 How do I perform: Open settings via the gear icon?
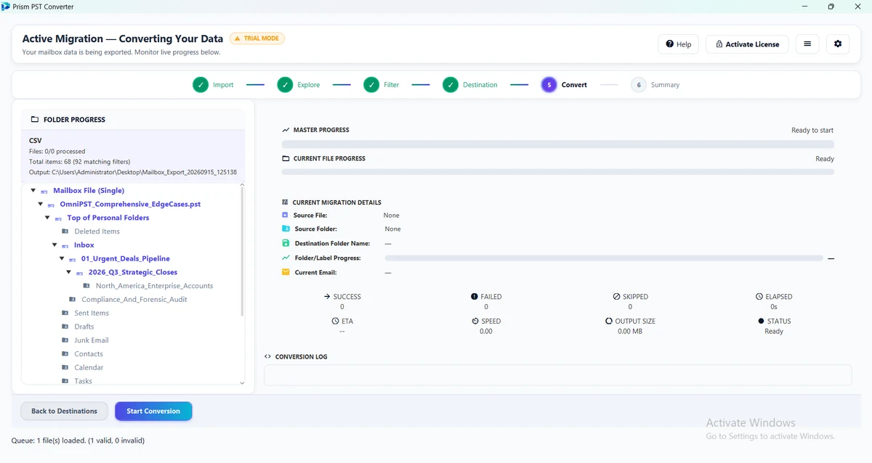tap(838, 44)
